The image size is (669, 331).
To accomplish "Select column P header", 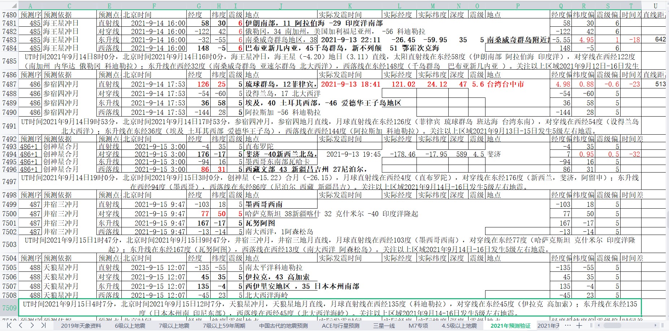I will pos(518,6).
